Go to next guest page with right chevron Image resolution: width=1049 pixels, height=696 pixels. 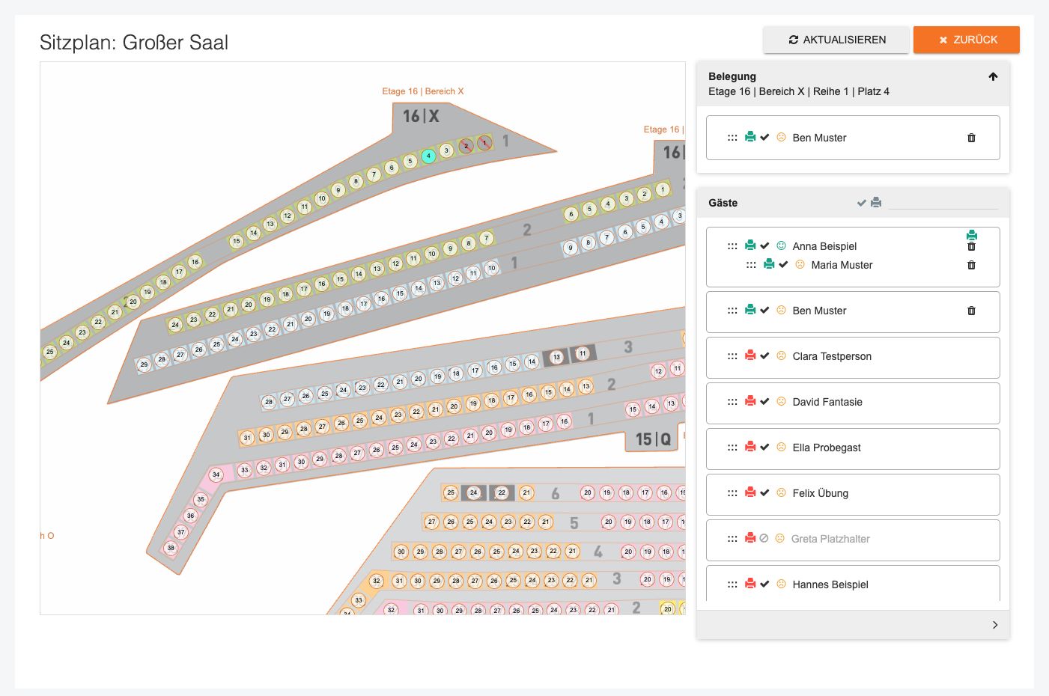pyautogui.click(x=995, y=625)
